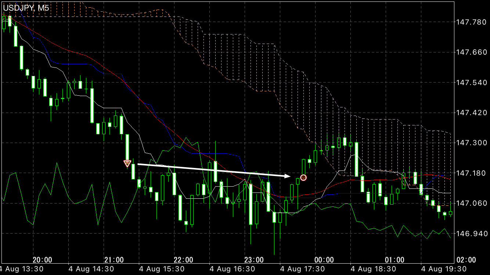Click the 4 Aug 18:30 date label
Image resolution: width=490 pixels, height=275 pixels.
point(373,269)
